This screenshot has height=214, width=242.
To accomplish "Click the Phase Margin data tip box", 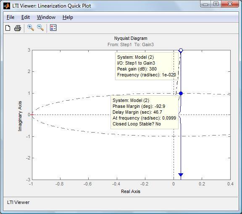I will click(145, 112).
